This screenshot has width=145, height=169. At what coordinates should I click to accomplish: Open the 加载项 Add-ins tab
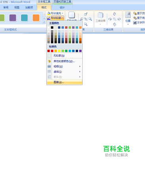tap(29, 8)
